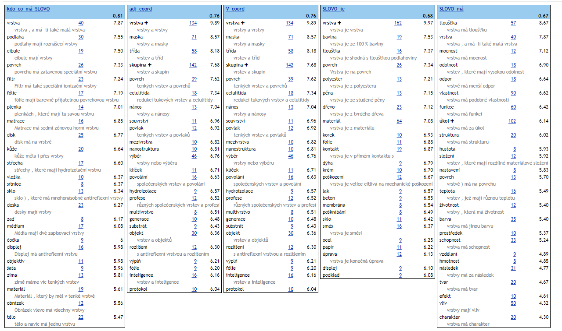Viewport: 562px width, 331px height.
Task: Select the example 'Displej má antireflexní vrstvu'
Action: pos(46,254)
